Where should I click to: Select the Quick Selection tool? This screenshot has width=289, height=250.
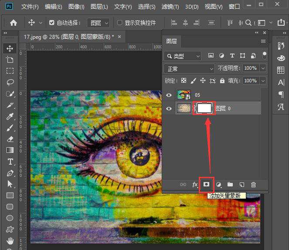click(10, 94)
